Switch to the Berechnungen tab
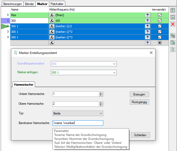The width and height of the screenshot is (177, 151). click(x=13, y=4)
